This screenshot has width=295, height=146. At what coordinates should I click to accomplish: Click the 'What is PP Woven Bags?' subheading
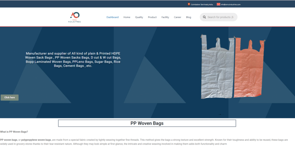(x=14, y=132)
